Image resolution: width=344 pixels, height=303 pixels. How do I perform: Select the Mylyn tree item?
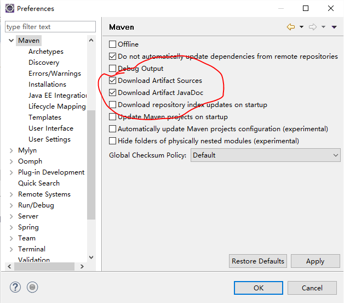coord(27,150)
